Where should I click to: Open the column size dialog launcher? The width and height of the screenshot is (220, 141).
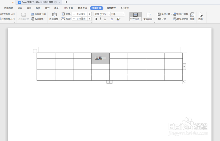[91, 22]
